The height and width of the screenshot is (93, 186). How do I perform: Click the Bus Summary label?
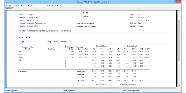[x=23, y=71]
